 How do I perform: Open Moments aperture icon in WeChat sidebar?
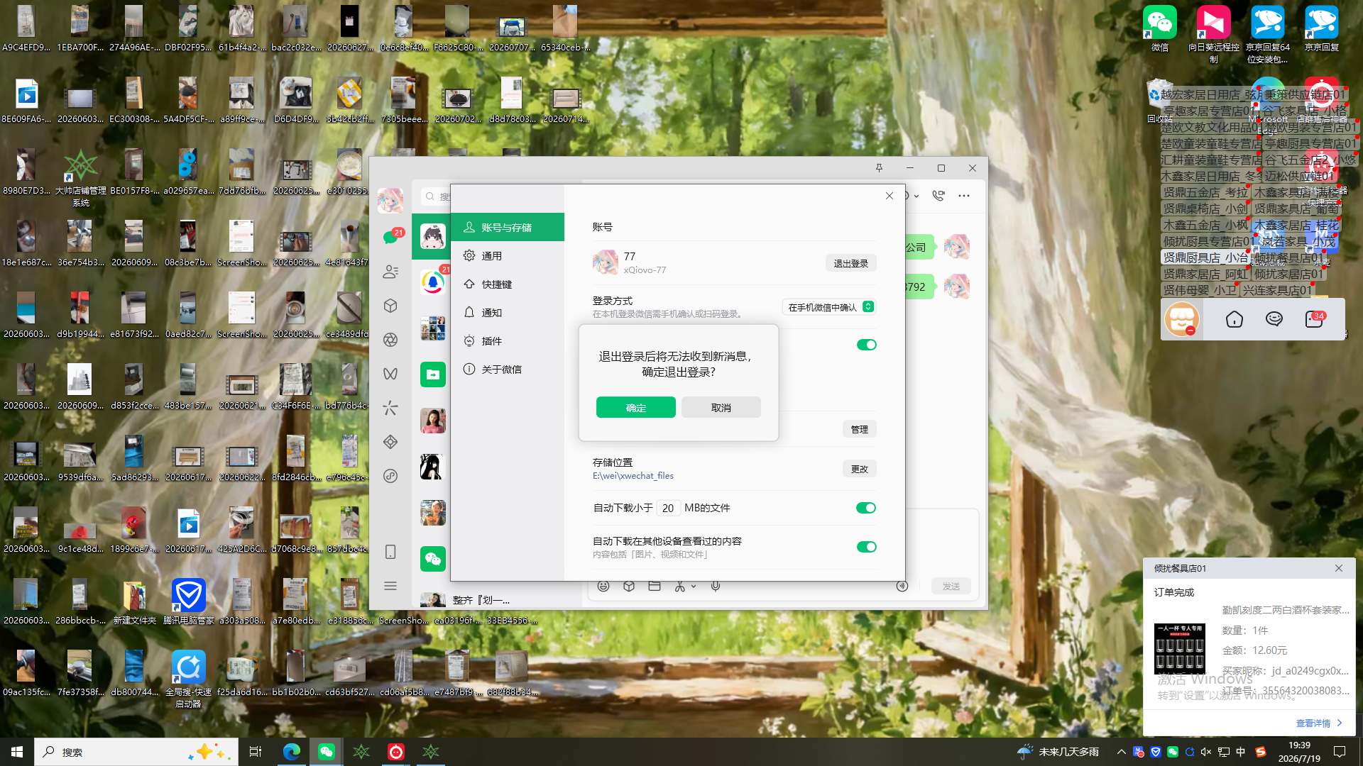[390, 340]
